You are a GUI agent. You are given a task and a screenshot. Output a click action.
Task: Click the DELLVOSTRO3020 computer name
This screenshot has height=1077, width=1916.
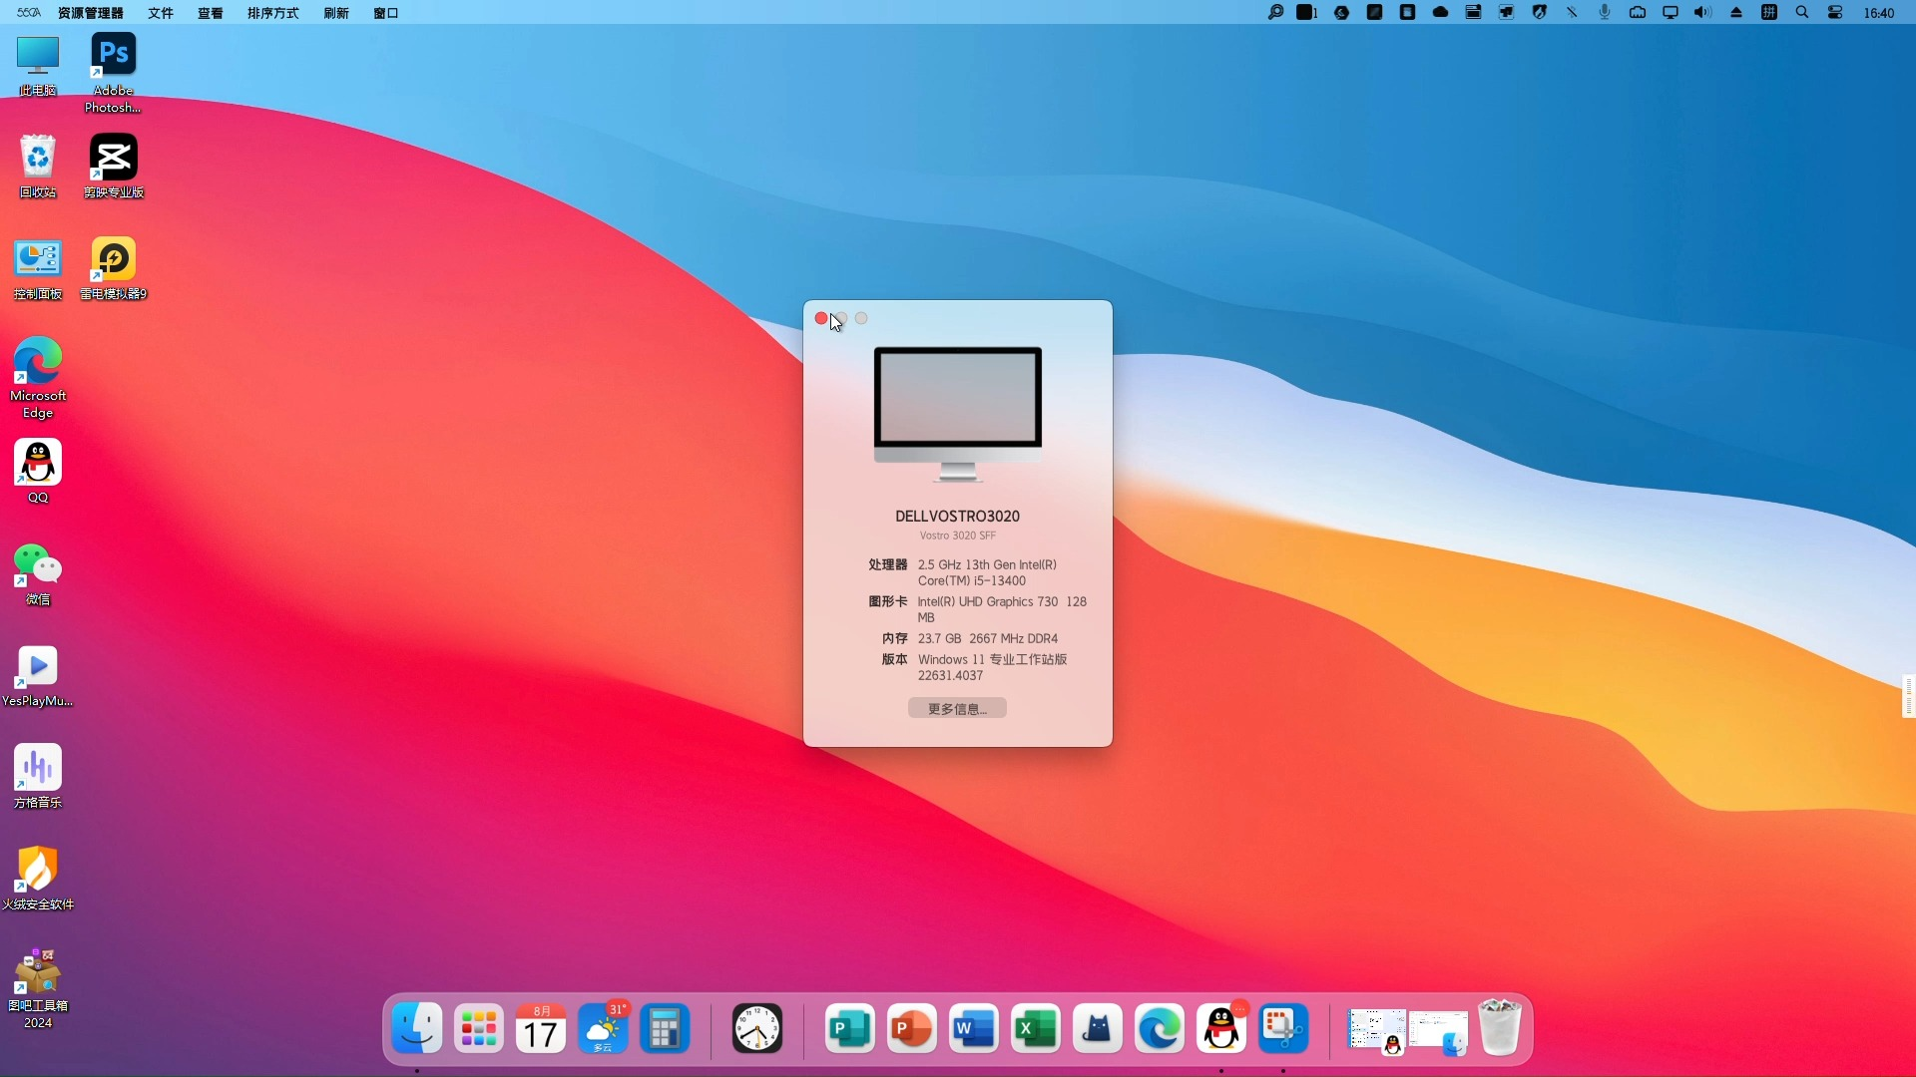click(957, 516)
